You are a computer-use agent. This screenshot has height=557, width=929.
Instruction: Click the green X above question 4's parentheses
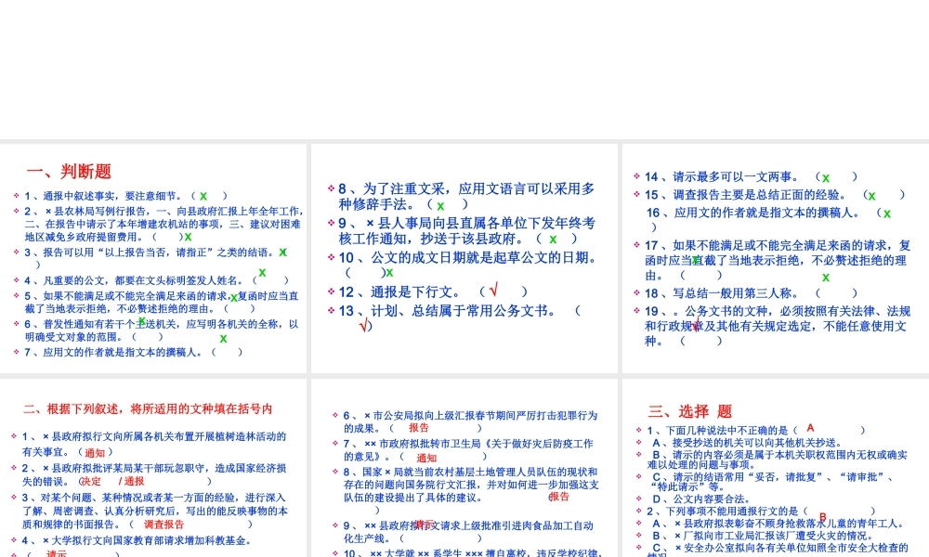pyautogui.click(x=262, y=273)
